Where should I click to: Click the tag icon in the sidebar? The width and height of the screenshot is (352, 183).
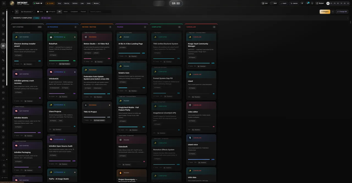point(3,60)
